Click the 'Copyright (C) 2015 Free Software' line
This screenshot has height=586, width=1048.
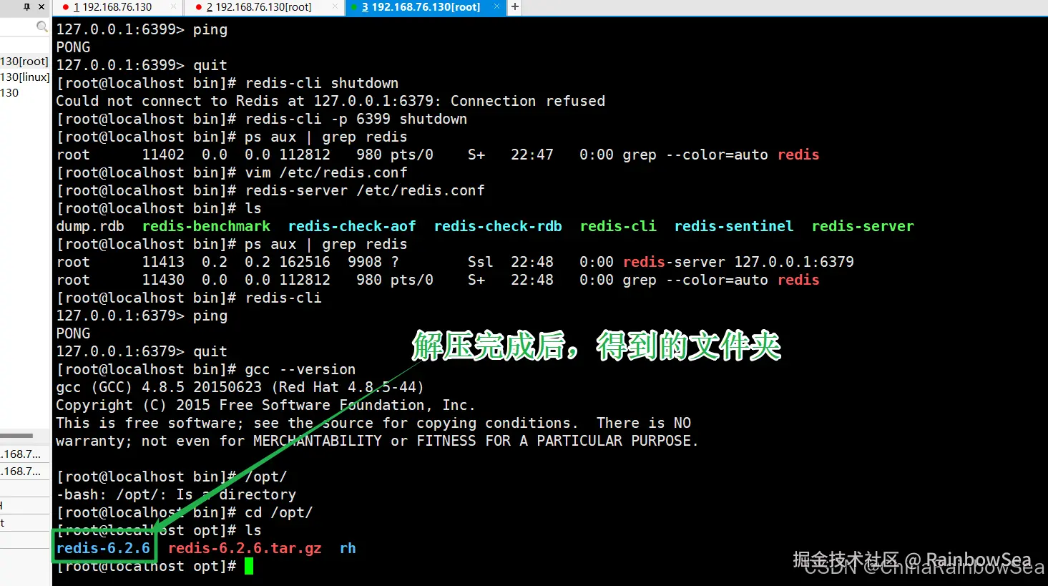coord(266,405)
